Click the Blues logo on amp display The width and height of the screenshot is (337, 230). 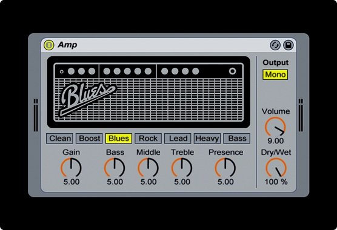point(88,99)
